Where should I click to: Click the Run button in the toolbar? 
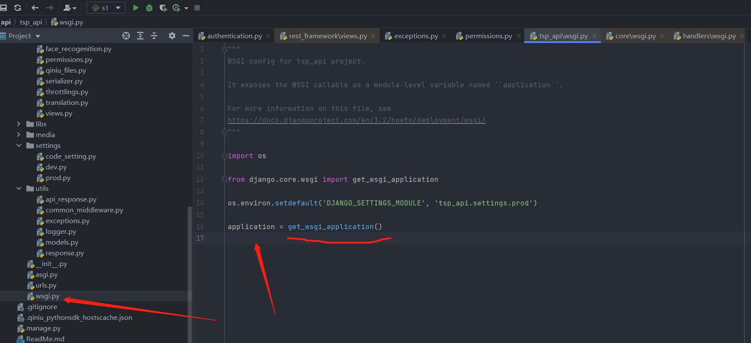pyautogui.click(x=136, y=8)
